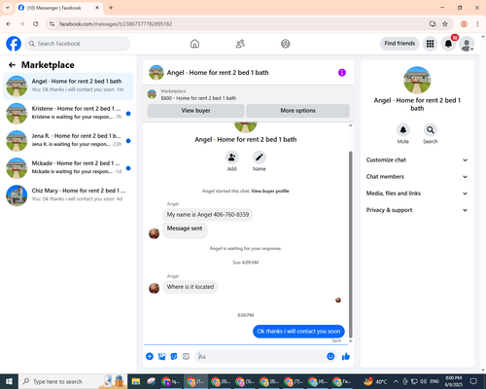Switch to the Messenger Facebook browser tab

pyautogui.click(x=58, y=8)
